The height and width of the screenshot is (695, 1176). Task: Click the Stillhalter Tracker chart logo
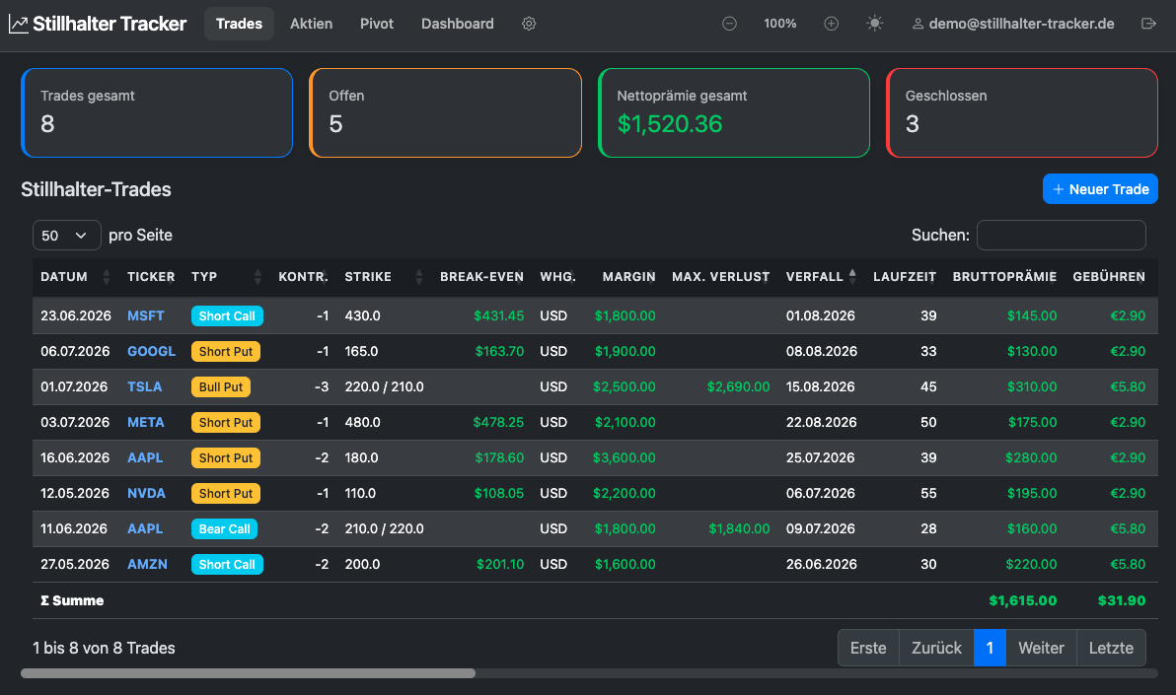point(18,24)
